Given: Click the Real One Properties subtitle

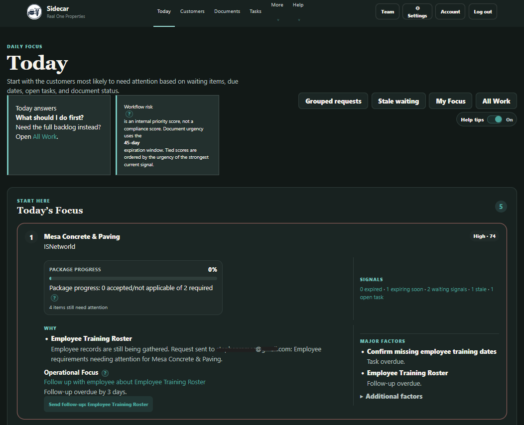Looking at the screenshot, I should click(x=66, y=16).
